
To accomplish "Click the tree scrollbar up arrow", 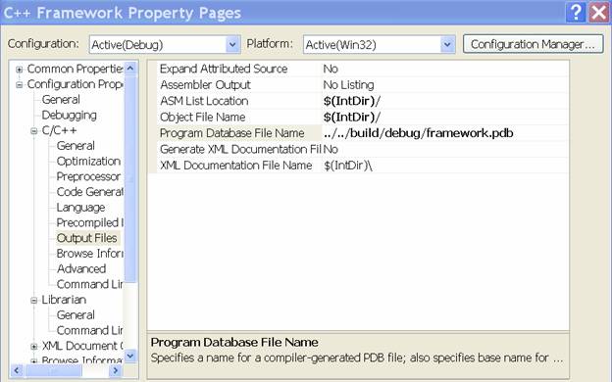I will point(130,69).
